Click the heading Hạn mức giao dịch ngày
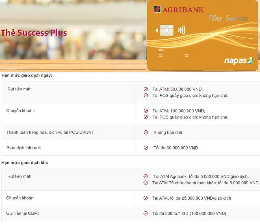 click(x=27, y=75)
